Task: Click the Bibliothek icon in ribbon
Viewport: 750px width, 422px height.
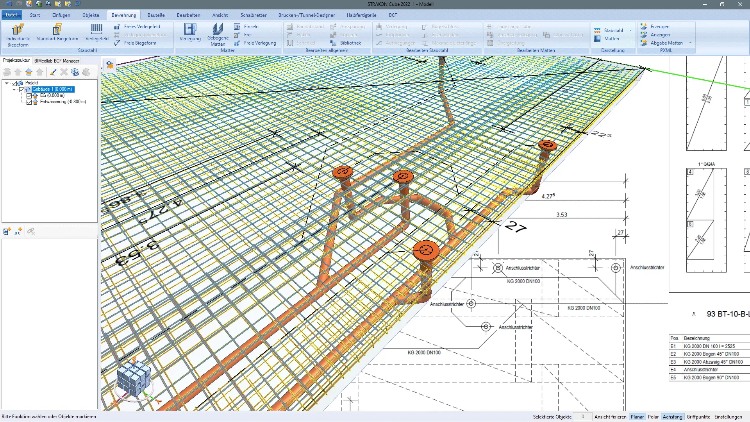Action: coord(333,43)
